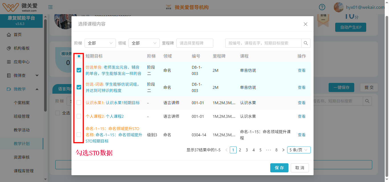Open the help question mark icon
This screenshot has width=389, height=182.
point(322,7)
